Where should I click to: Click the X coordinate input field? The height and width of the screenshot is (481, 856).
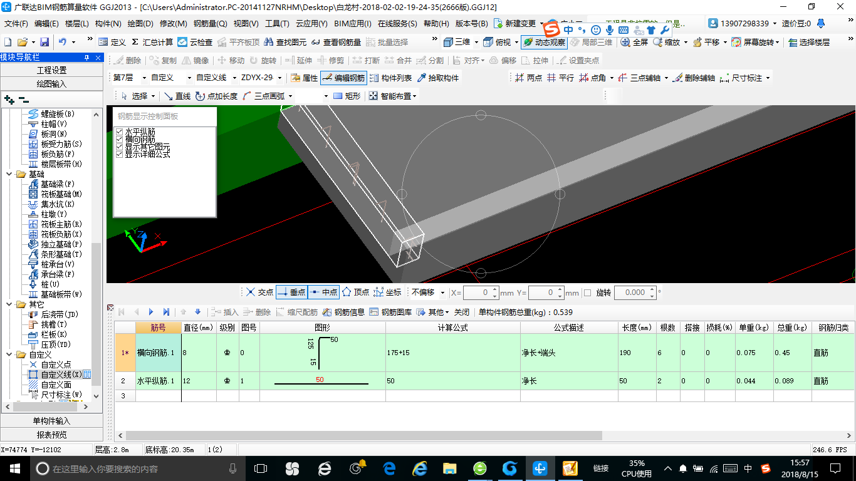[x=481, y=292]
